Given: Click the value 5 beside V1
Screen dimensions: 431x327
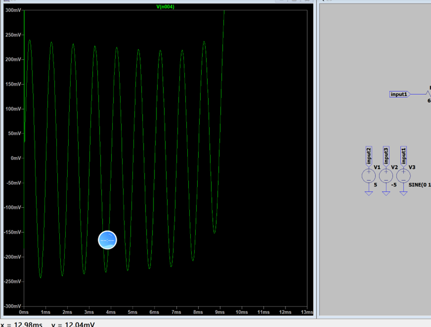Looking at the screenshot, I should tap(376, 185).
